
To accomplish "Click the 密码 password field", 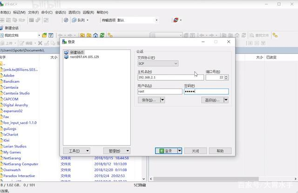I will [206, 92].
